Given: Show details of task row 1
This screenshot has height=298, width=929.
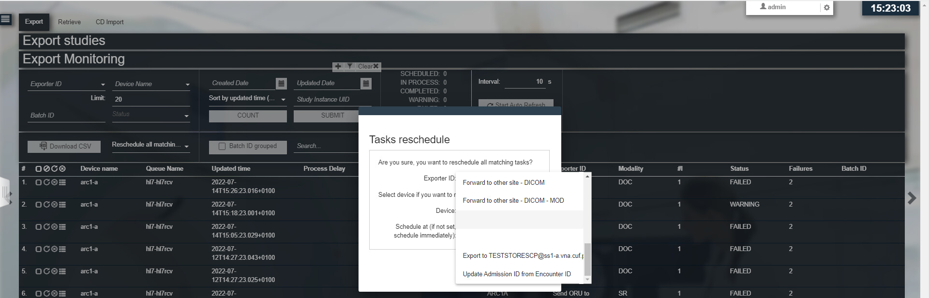Looking at the screenshot, I should [x=62, y=182].
